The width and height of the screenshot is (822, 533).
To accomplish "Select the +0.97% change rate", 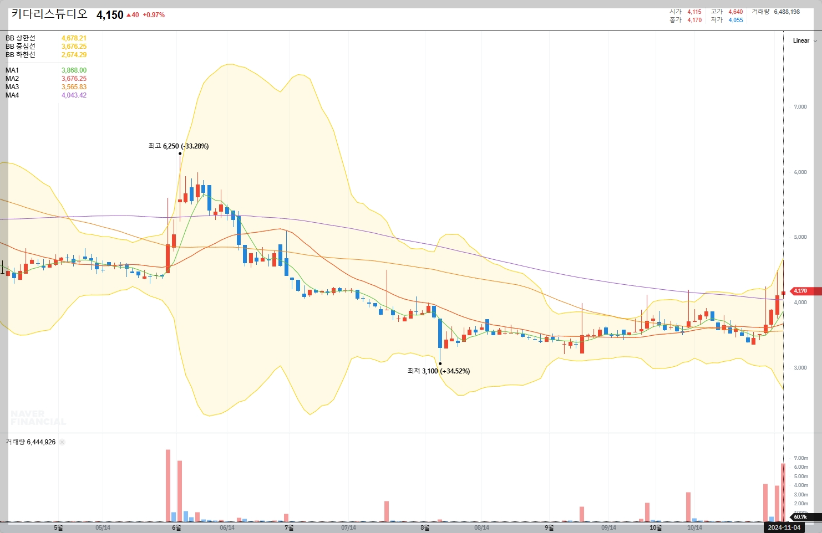I will 154,15.
